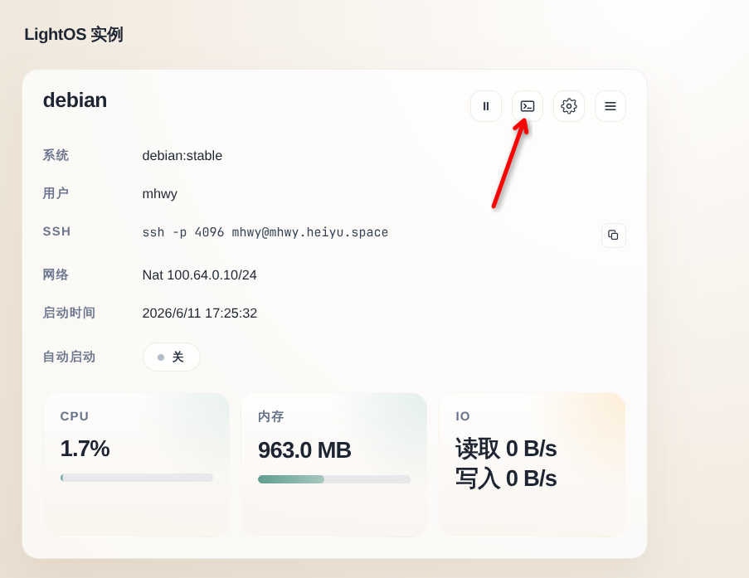Click the debian:stable system value
The height and width of the screenshot is (578, 749).
coord(182,156)
